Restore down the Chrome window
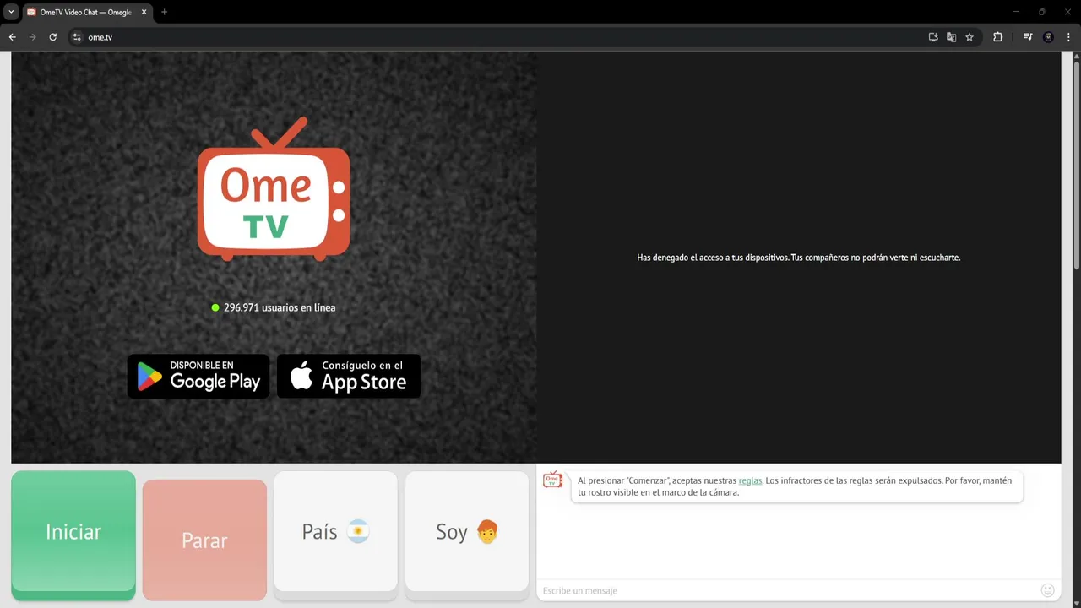1081x608 pixels. click(1041, 12)
